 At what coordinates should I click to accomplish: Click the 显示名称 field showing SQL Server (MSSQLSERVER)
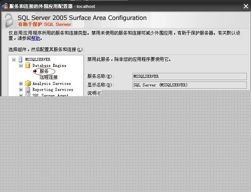[x=190, y=85]
